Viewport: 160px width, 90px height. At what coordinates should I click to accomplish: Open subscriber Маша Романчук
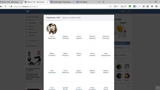[65, 54]
